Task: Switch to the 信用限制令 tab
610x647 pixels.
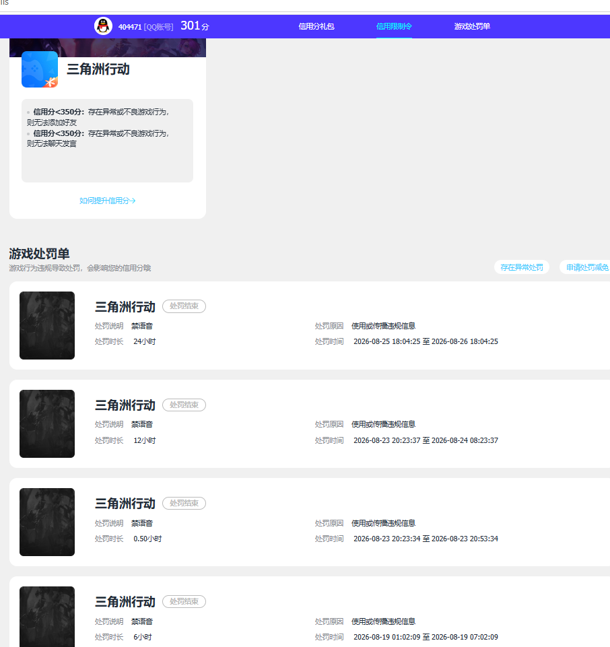Action: [x=394, y=26]
